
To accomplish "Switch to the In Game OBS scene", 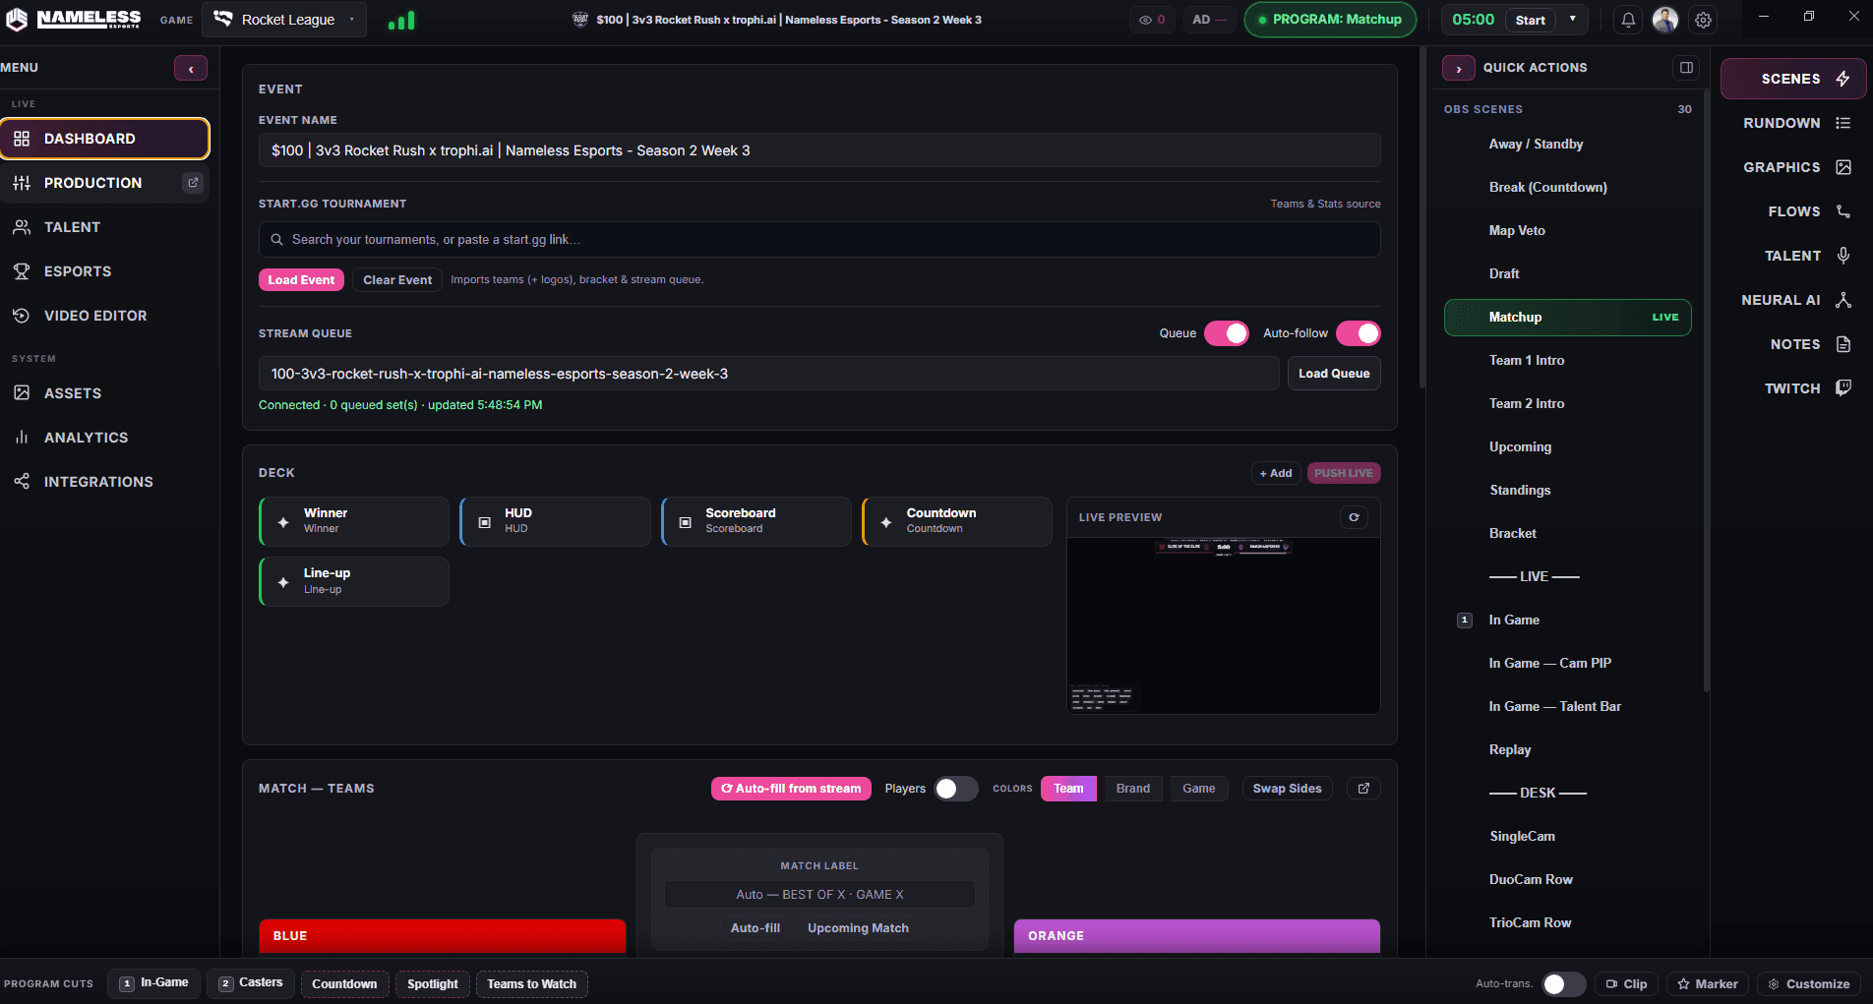I will 1568,620.
